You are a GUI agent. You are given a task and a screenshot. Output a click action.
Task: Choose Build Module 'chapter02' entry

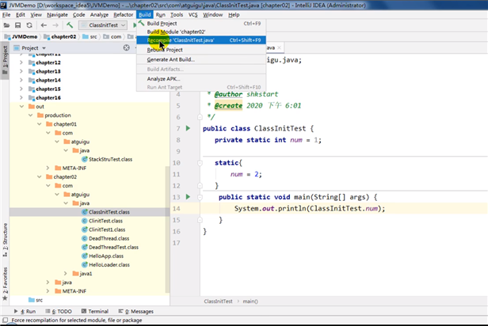201,32
